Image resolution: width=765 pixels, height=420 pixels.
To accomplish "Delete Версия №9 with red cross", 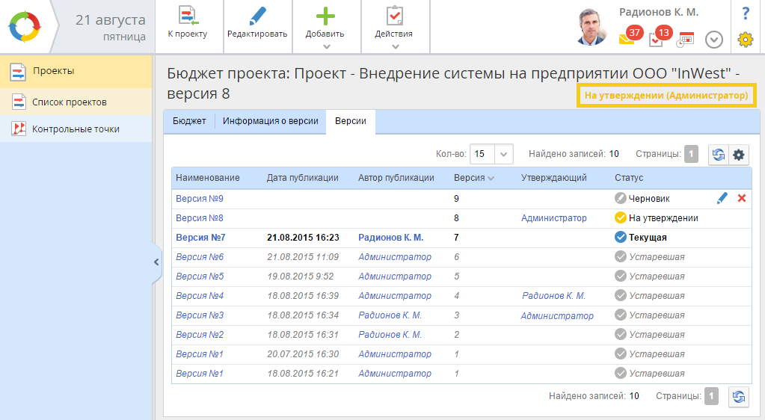I will pos(742,199).
